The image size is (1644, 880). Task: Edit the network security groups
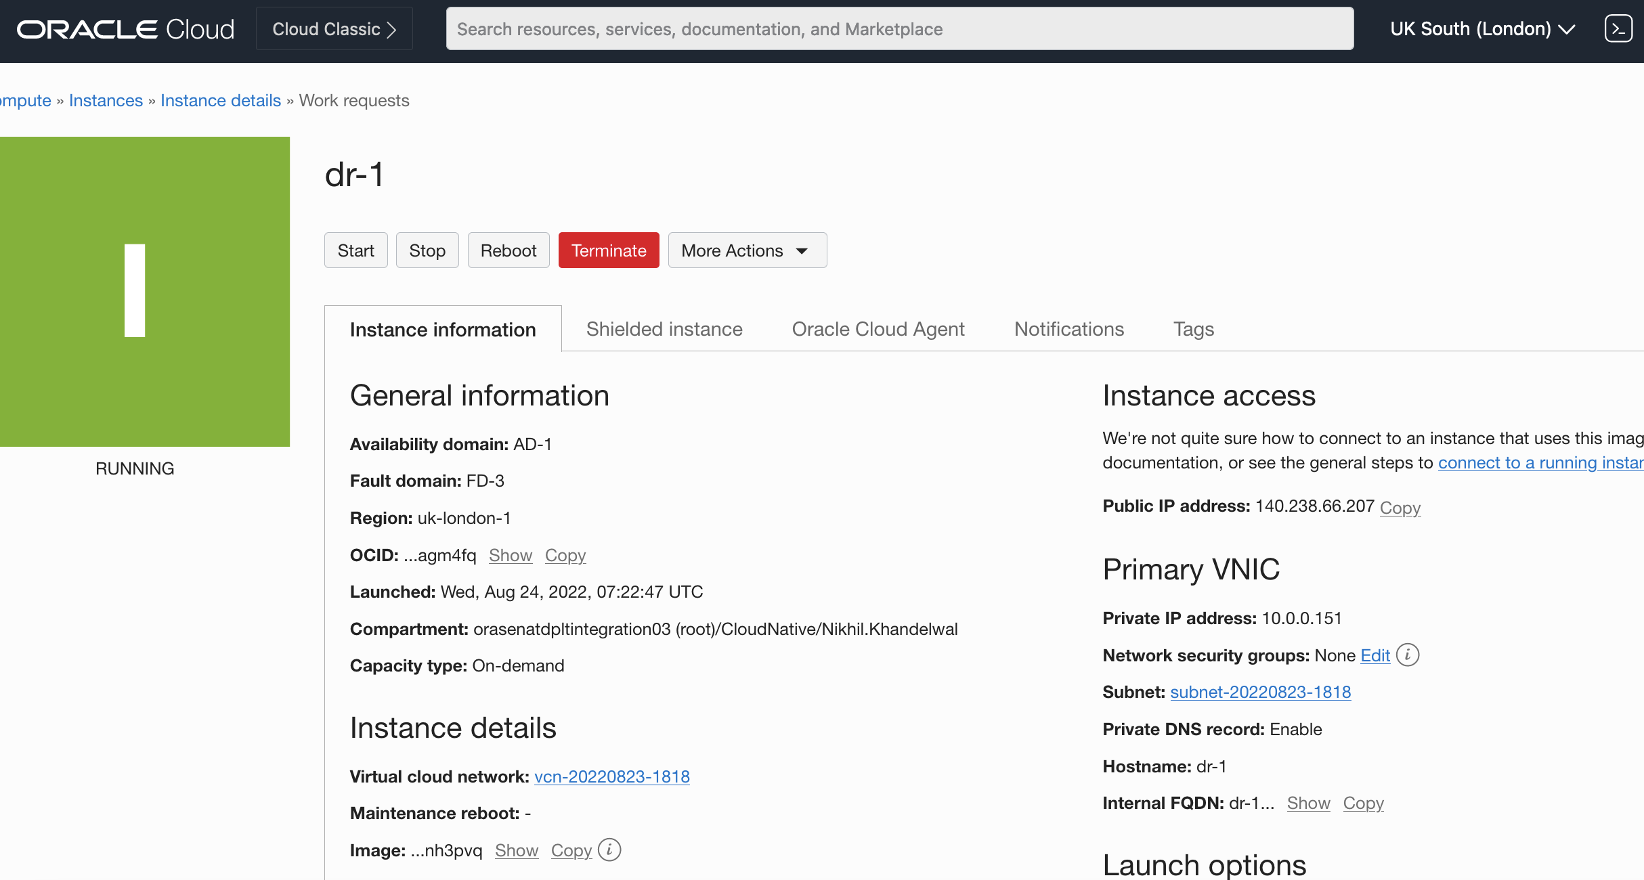(x=1375, y=655)
